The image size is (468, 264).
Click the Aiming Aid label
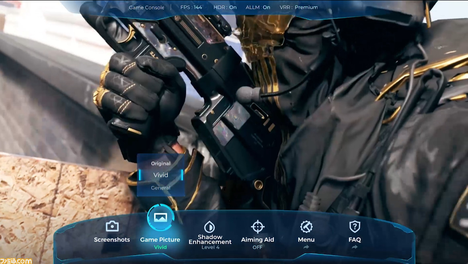258,239
